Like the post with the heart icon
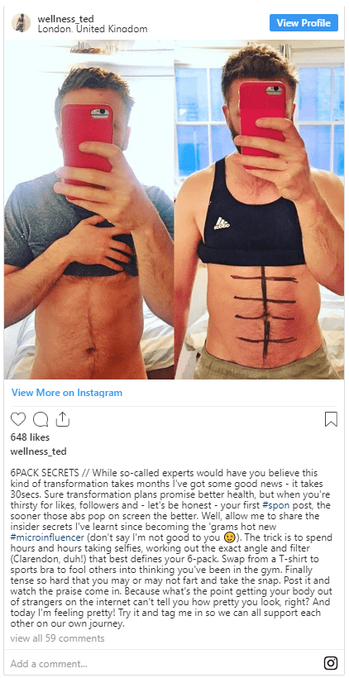 (x=18, y=419)
